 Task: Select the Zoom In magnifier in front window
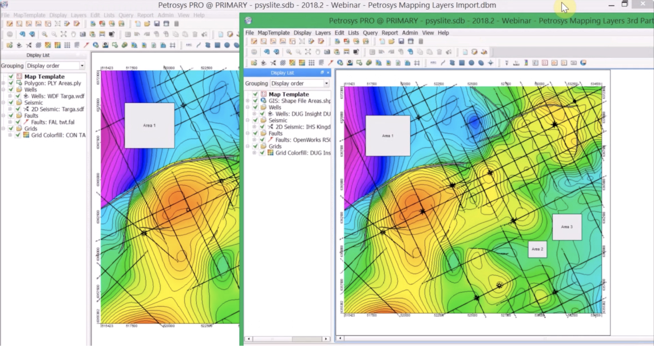click(x=289, y=52)
